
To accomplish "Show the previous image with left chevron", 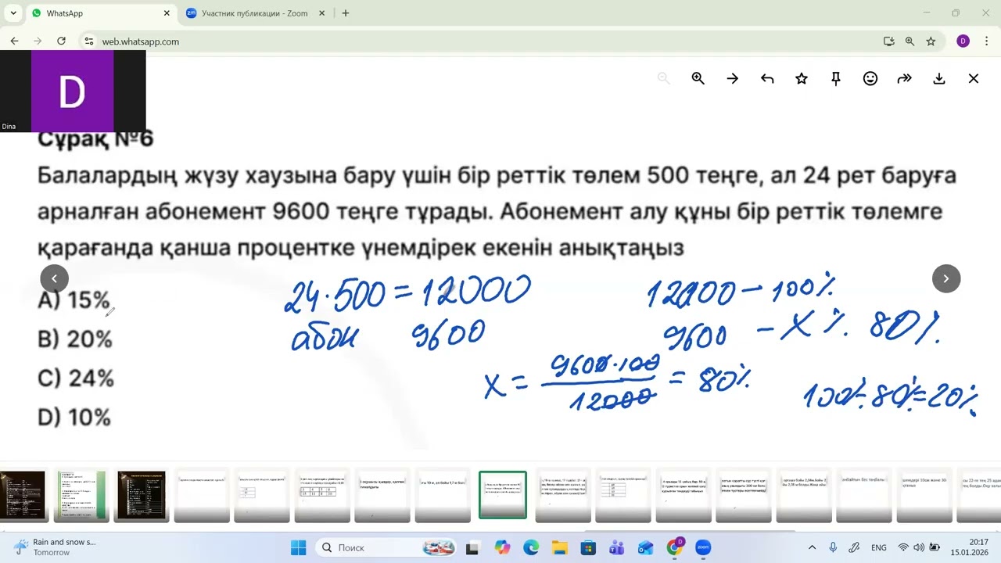I will (x=54, y=278).
